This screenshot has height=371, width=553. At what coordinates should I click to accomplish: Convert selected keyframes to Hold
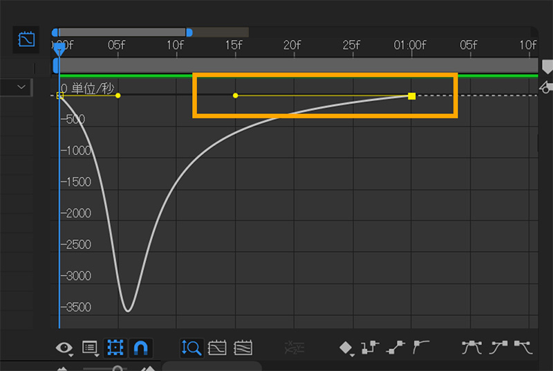(x=371, y=347)
